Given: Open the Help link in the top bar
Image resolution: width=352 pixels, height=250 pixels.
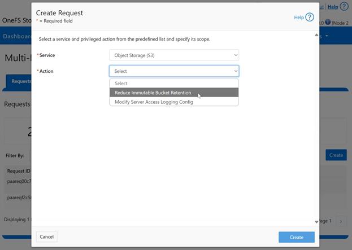Looking at the screenshot, I should click(x=333, y=7).
